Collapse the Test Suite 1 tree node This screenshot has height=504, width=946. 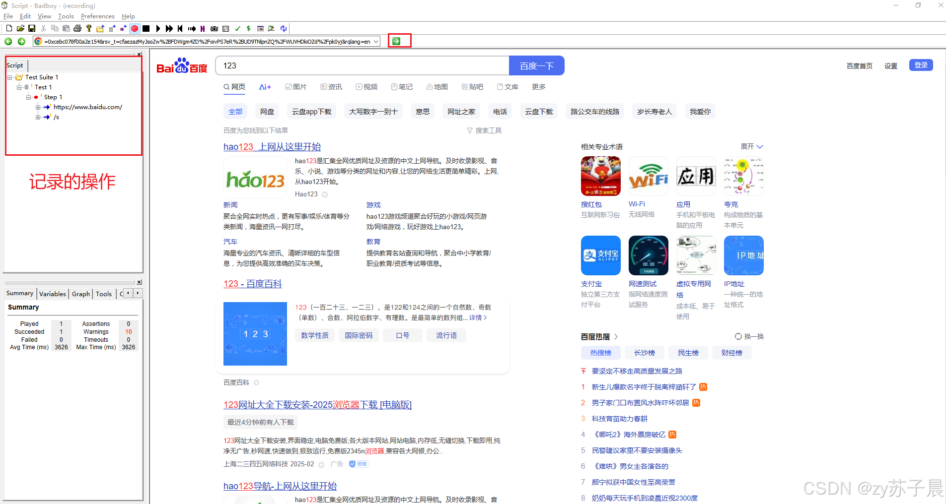pos(9,77)
